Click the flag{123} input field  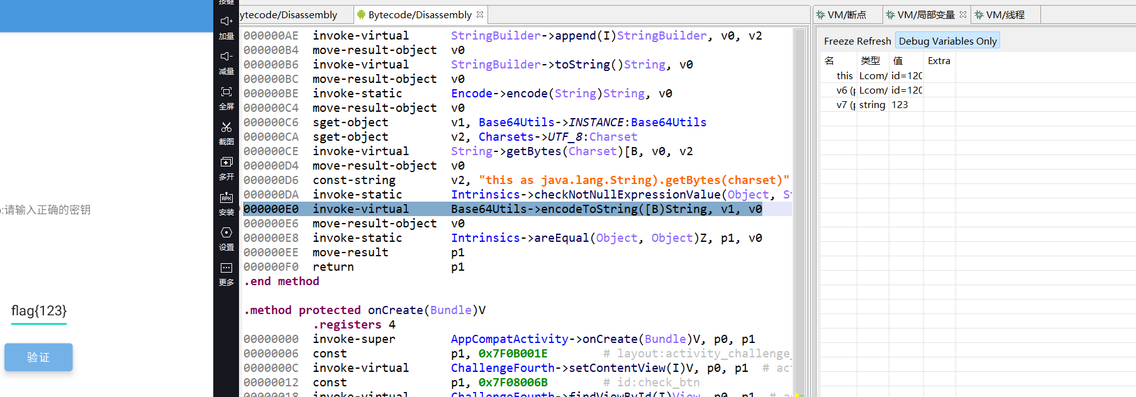(39, 311)
